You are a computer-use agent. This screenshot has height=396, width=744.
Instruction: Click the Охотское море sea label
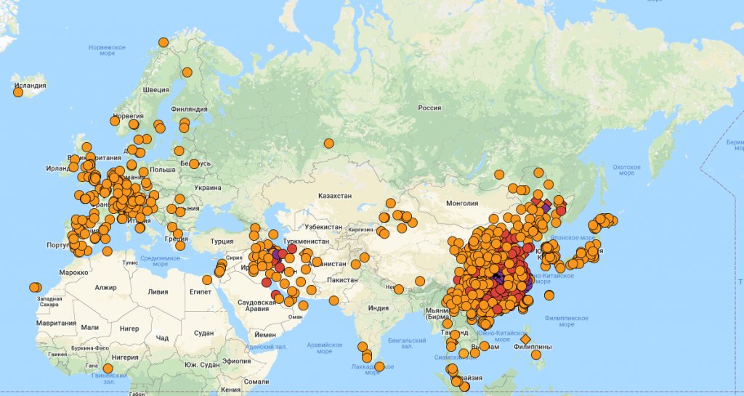coord(626,170)
